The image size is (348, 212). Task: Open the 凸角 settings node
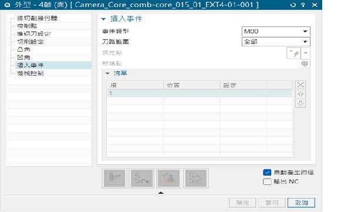[23, 49]
